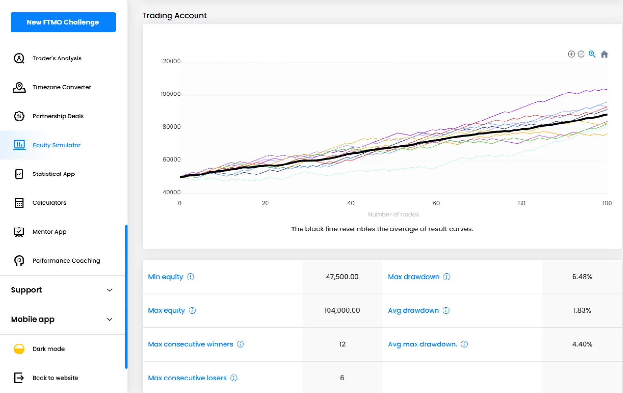The height and width of the screenshot is (393, 623).
Task: Click Back to website link
Action: 55,378
